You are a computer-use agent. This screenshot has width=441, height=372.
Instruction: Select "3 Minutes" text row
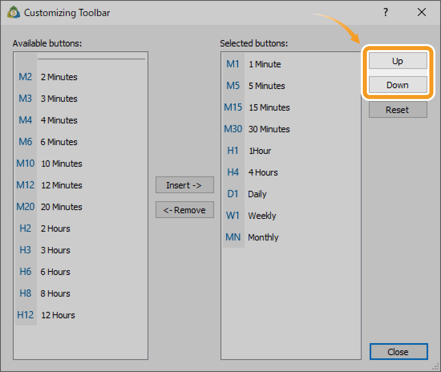point(59,99)
